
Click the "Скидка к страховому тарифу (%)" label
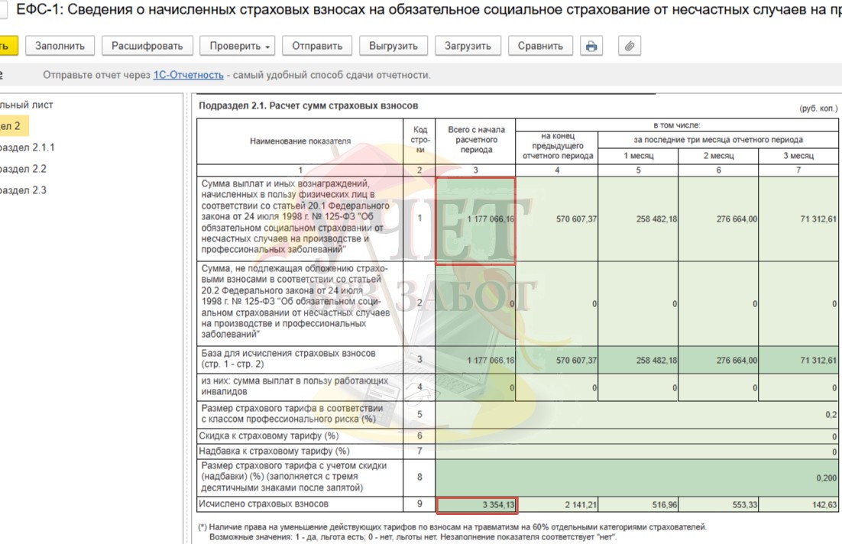pyautogui.click(x=269, y=436)
